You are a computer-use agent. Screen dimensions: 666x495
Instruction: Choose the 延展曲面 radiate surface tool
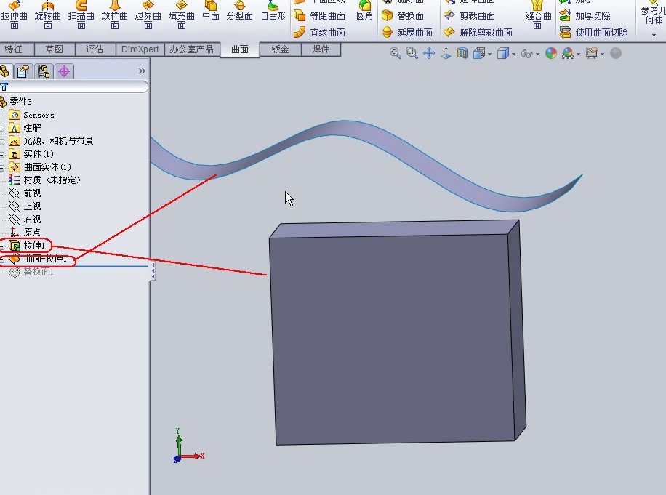tap(407, 32)
